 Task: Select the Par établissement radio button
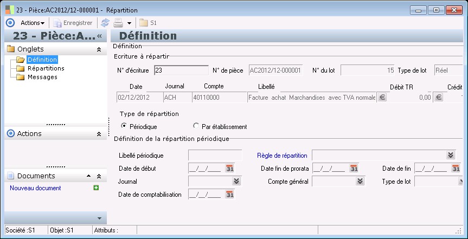[196, 126]
